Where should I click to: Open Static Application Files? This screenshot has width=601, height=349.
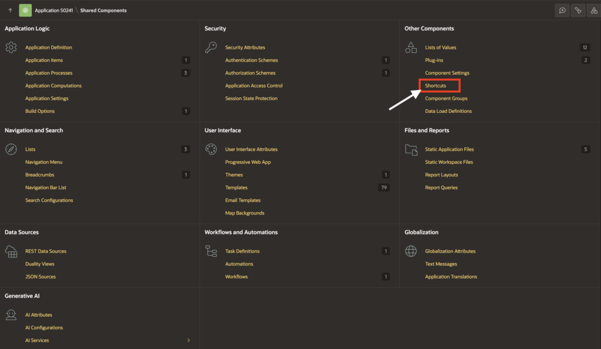click(x=449, y=150)
